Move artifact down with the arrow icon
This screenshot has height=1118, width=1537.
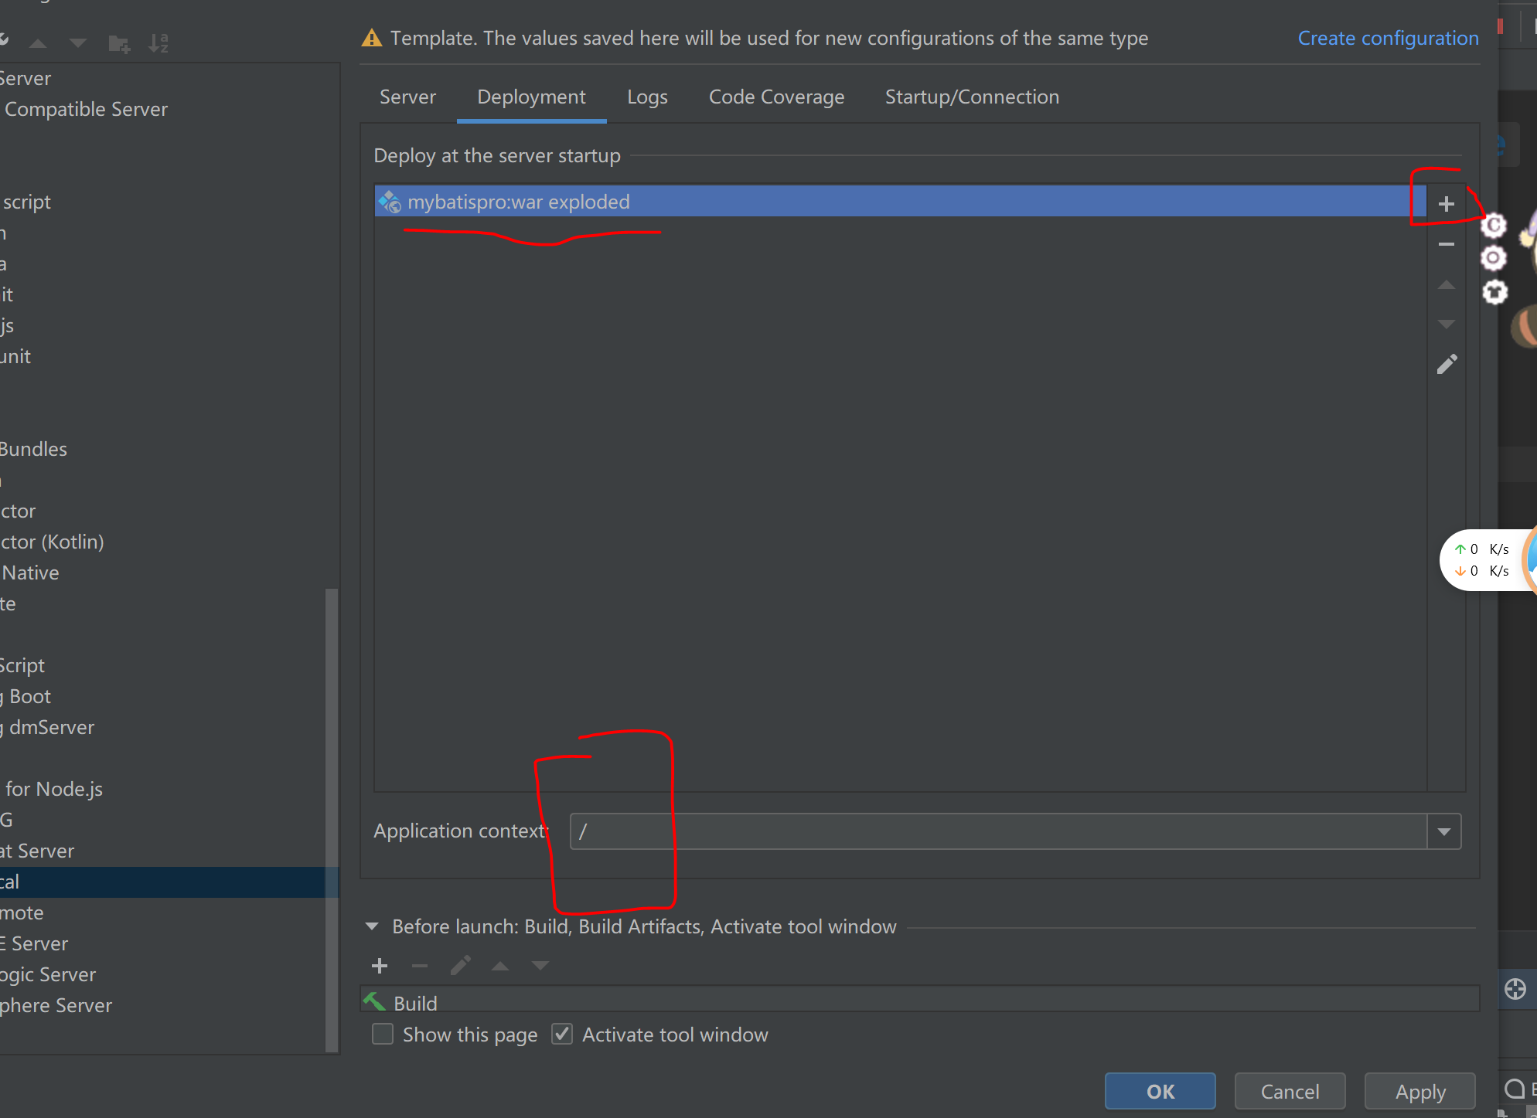(x=1446, y=324)
